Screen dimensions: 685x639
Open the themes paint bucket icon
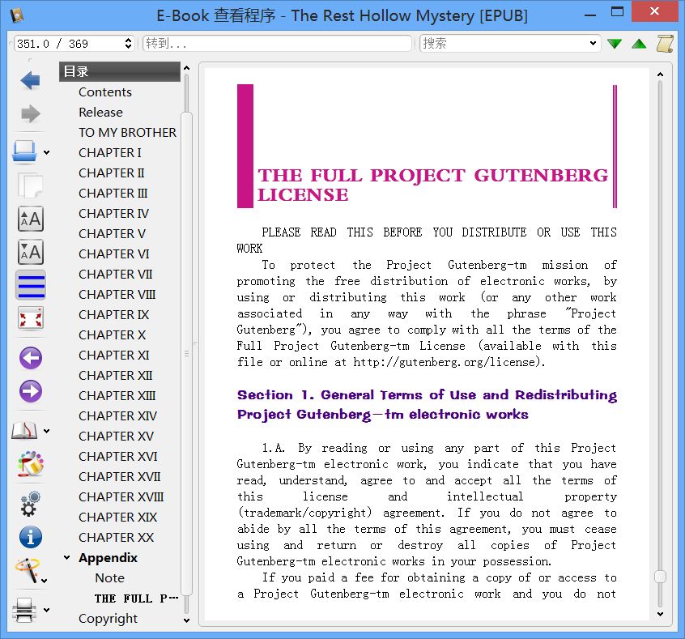point(30,464)
